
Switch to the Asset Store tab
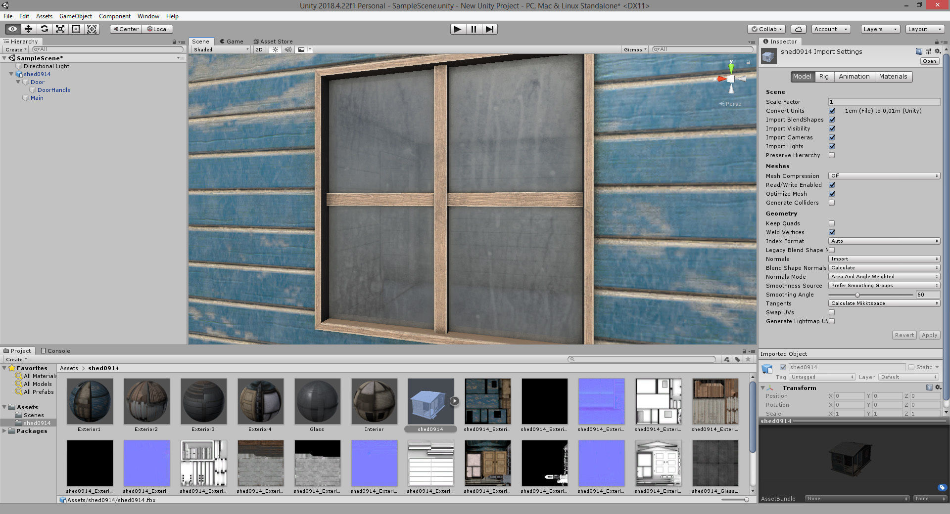[x=273, y=42]
